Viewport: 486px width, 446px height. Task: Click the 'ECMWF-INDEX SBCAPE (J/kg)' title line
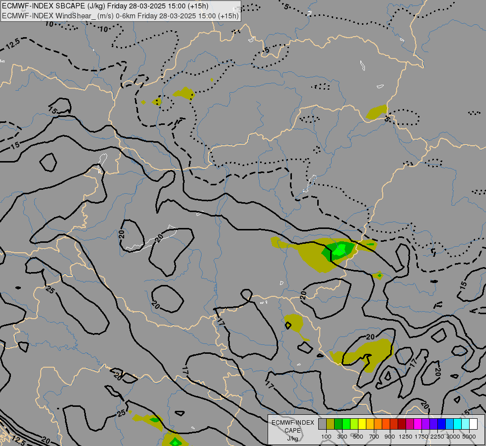click(105, 6)
